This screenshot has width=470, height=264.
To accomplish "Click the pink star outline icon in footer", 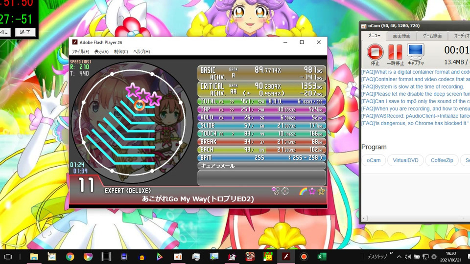I will pyautogui.click(x=312, y=191).
